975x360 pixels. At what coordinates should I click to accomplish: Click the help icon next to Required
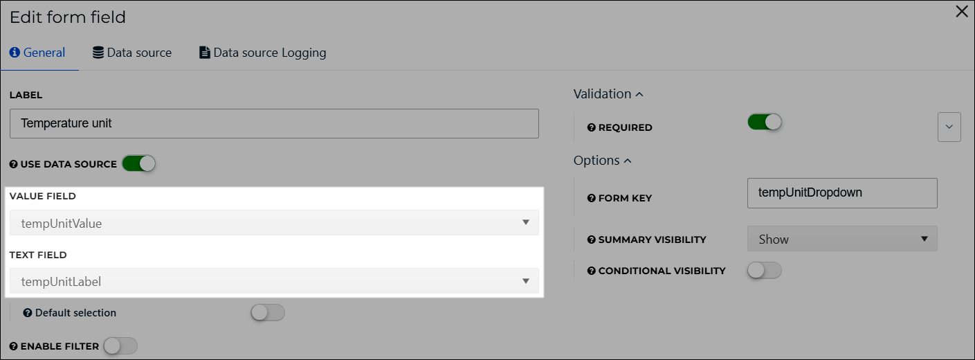click(592, 127)
